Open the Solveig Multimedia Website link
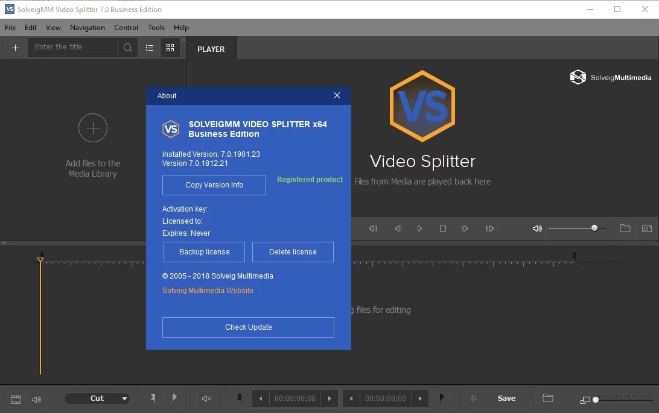Screen dimensions: 659x413 pyautogui.click(x=208, y=291)
